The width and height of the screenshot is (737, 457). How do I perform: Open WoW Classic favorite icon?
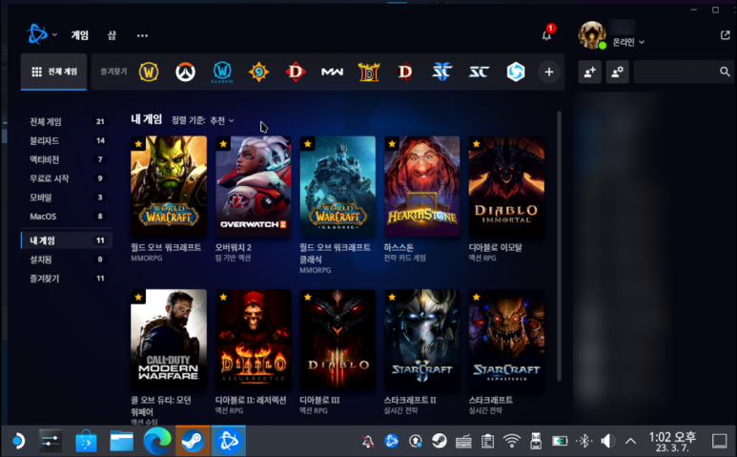(222, 72)
